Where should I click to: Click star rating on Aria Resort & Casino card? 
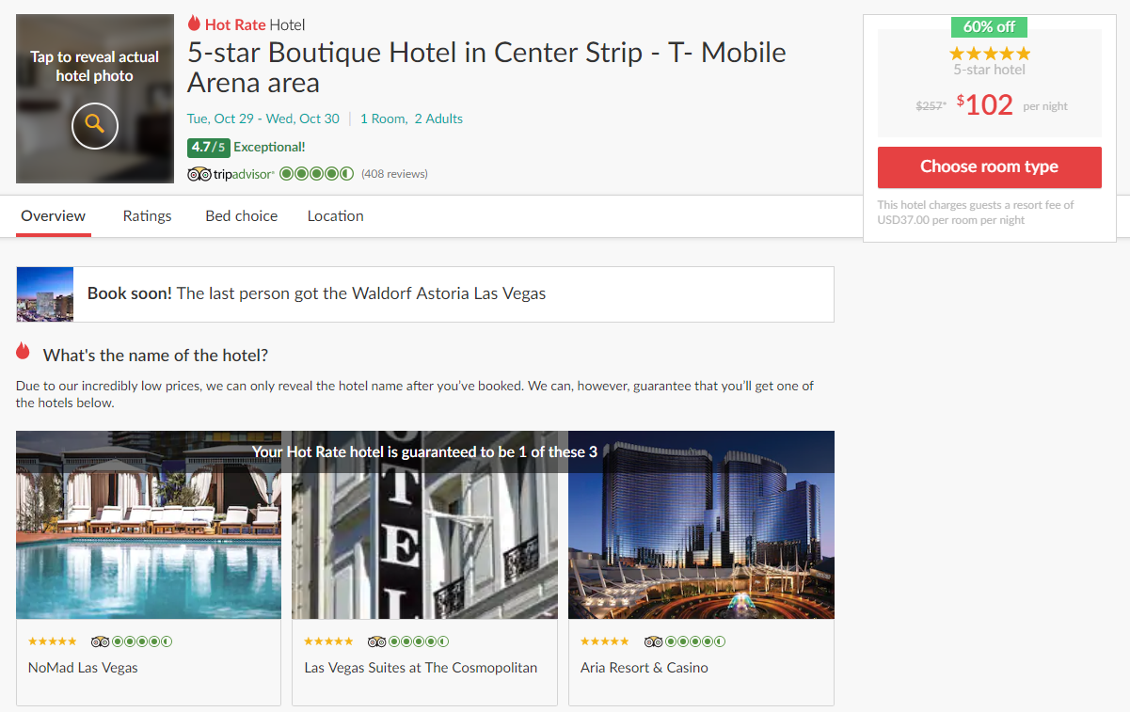(x=605, y=641)
